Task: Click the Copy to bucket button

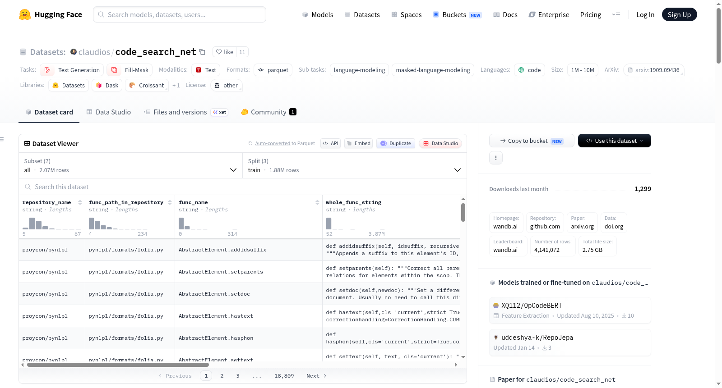Action: tap(532, 141)
